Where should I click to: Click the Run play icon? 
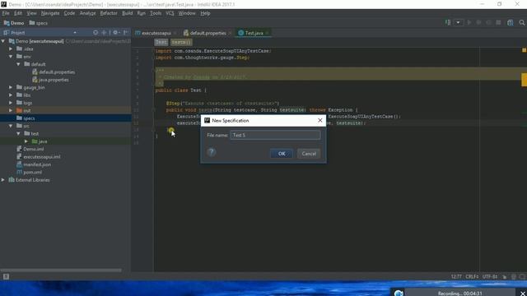(469, 22)
